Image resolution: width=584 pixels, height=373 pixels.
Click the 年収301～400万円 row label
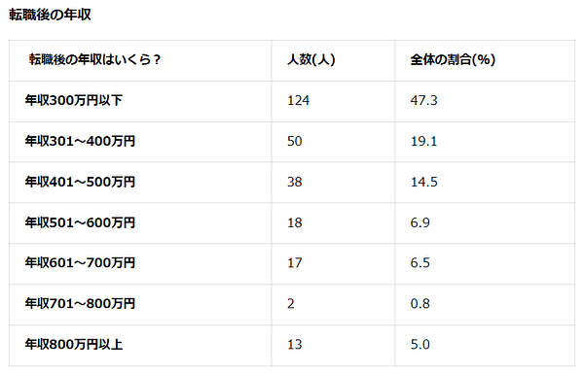tap(80, 141)
